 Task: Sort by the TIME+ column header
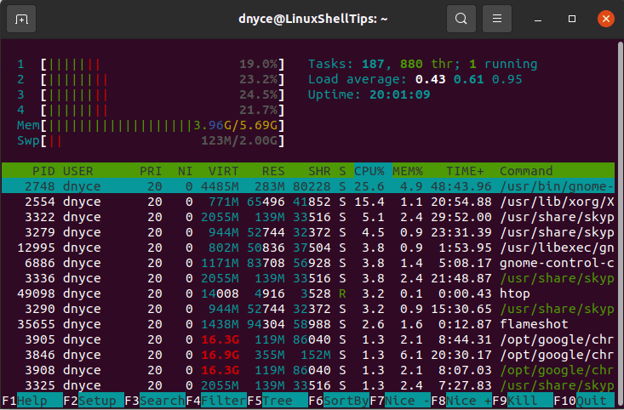pos(465,171)
